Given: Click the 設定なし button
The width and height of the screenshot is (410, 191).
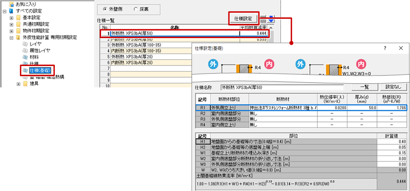Looking at the screenshot, I should pos(394,87).
